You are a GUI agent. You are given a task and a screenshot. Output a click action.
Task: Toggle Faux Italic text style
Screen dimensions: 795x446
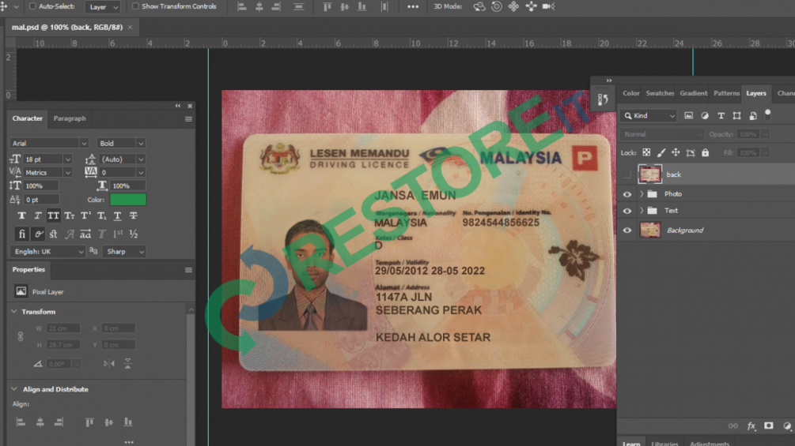[x=37, y=216]
